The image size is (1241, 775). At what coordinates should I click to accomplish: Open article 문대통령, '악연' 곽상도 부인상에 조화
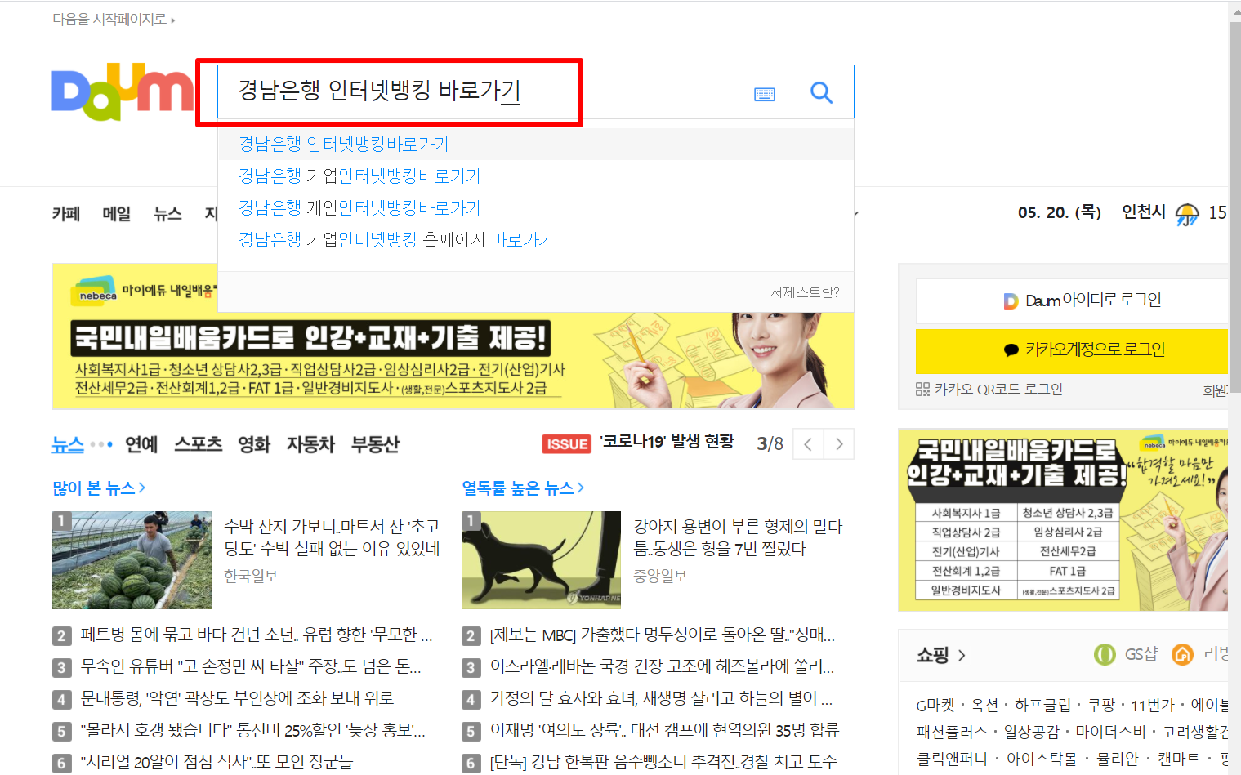237,698
